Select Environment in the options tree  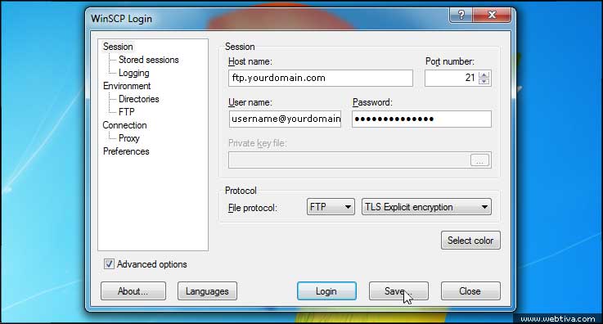pos(127,86)
